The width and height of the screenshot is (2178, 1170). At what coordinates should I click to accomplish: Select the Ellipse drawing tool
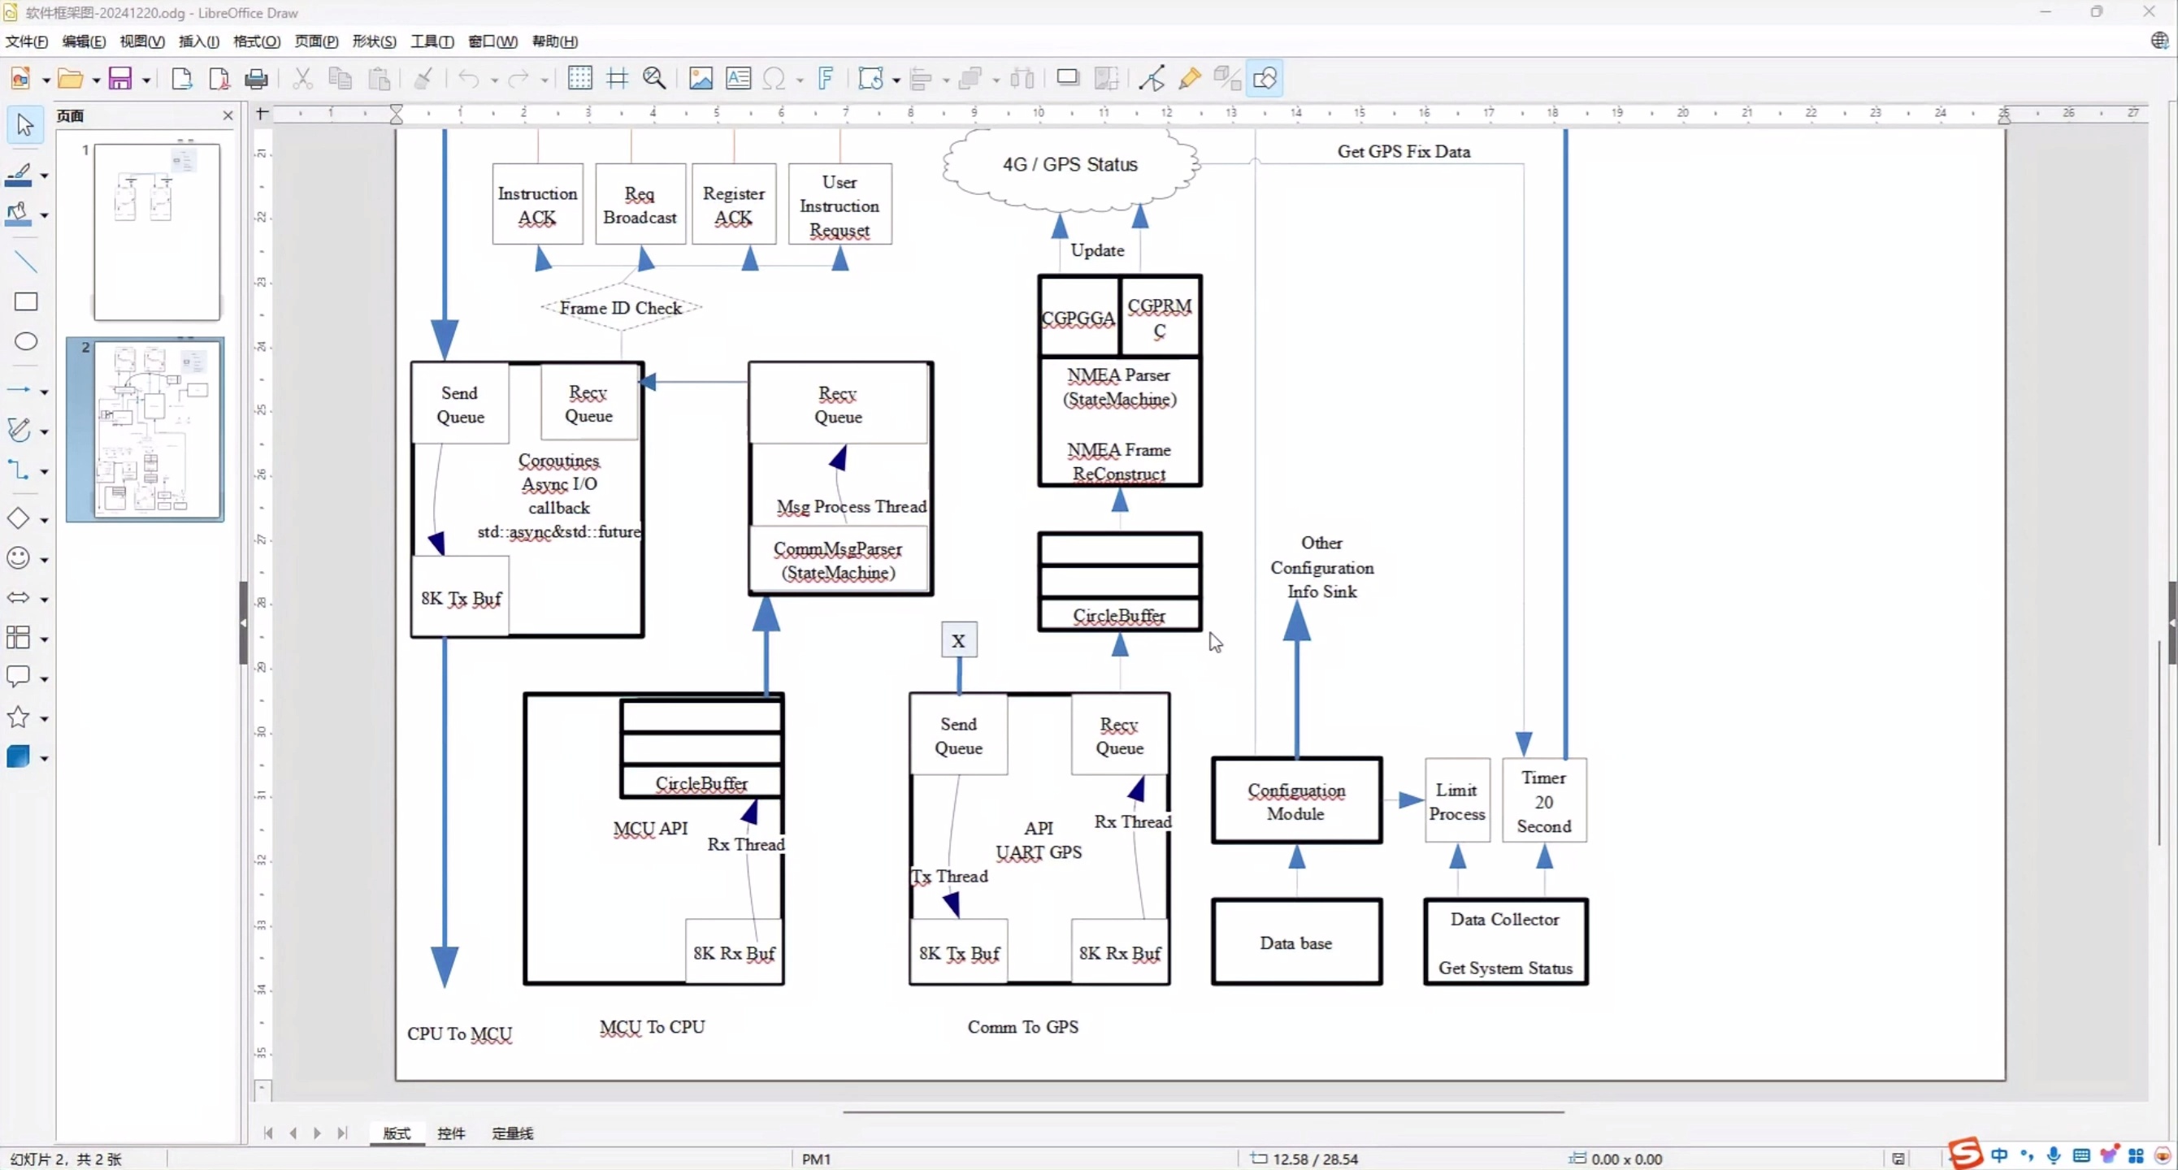point(26,341)
